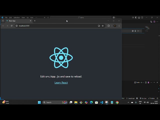Open VS Code Run menu
Screen dimensions: 160x120
tap(32, 17)
